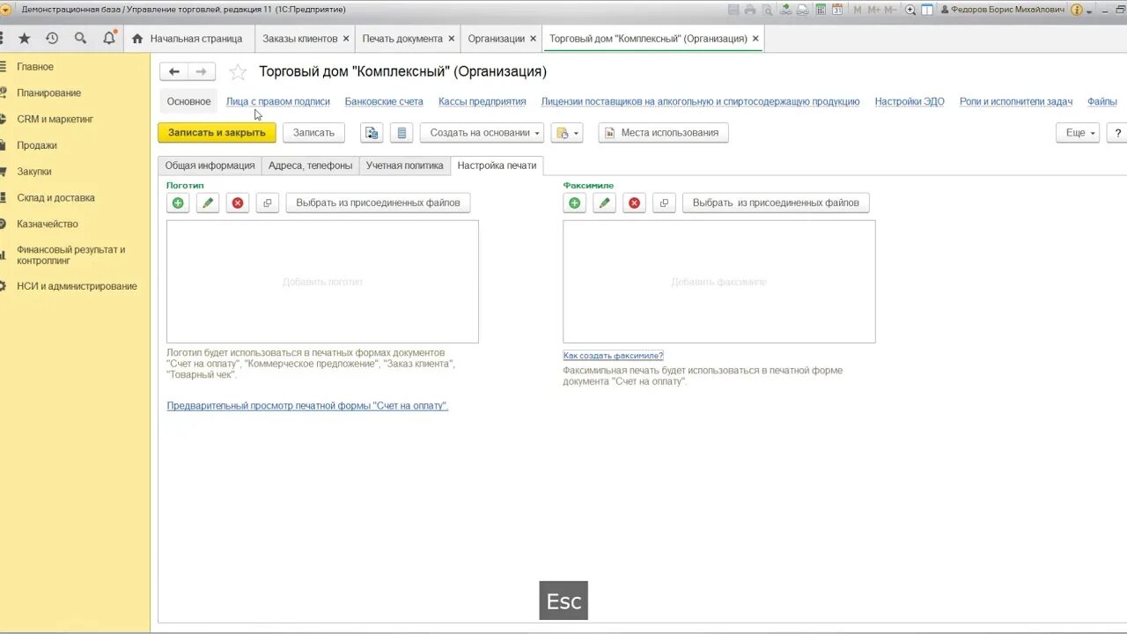Open the CRM и маркетинг section
The width and height of the screenshot is (1127, 634).
[x=55, y=119]
